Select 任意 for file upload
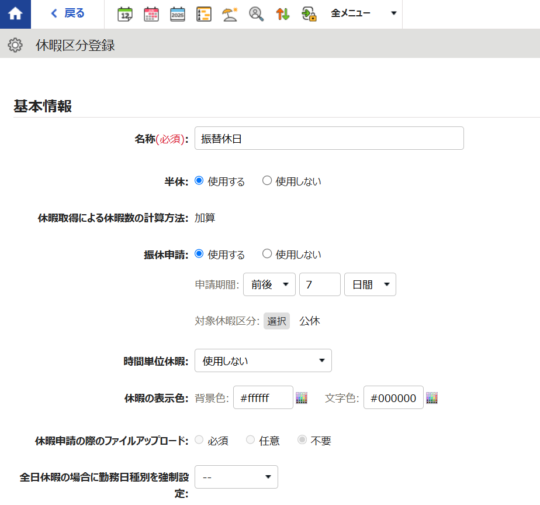The image size is (540, 505). pos(250,440)
